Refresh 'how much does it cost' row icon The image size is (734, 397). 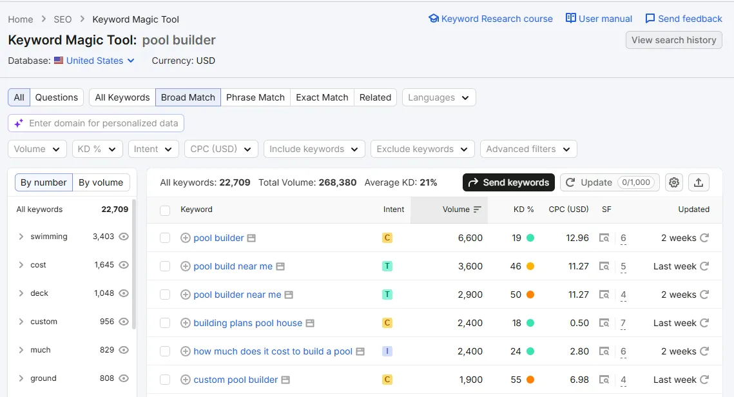pyautogui.click(x=704, y=351)
